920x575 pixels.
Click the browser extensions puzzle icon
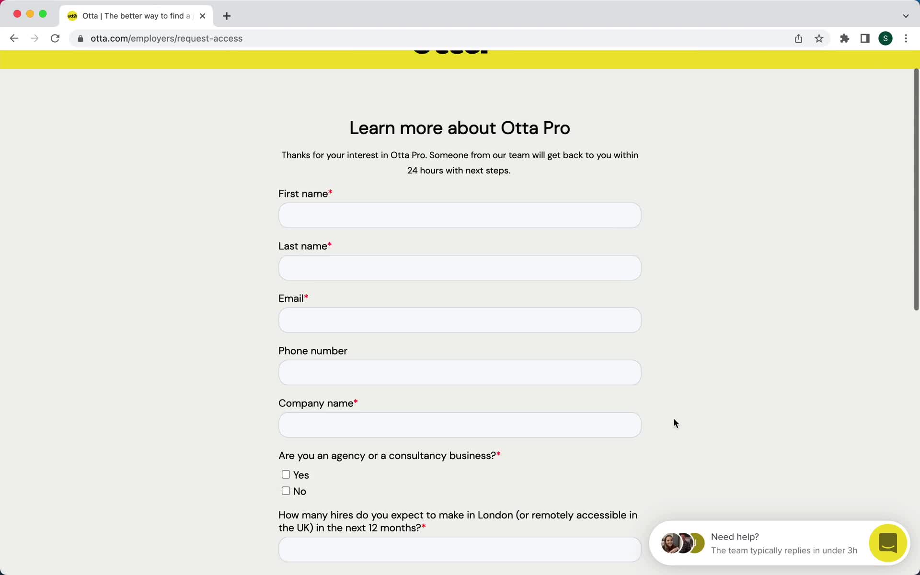click(844, 38)
